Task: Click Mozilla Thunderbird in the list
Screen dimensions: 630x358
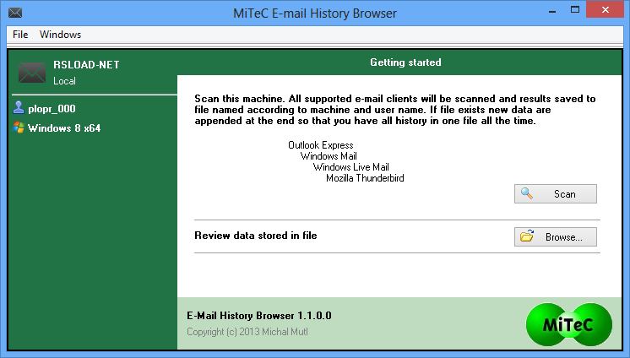Action: [x=365, y=178]
